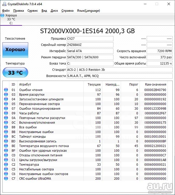This screenshot has height=195, width=175.
Task: Click the disk title ST2000VX000-1ES164 2000,3 GB
Action: [x=88, y=31]
